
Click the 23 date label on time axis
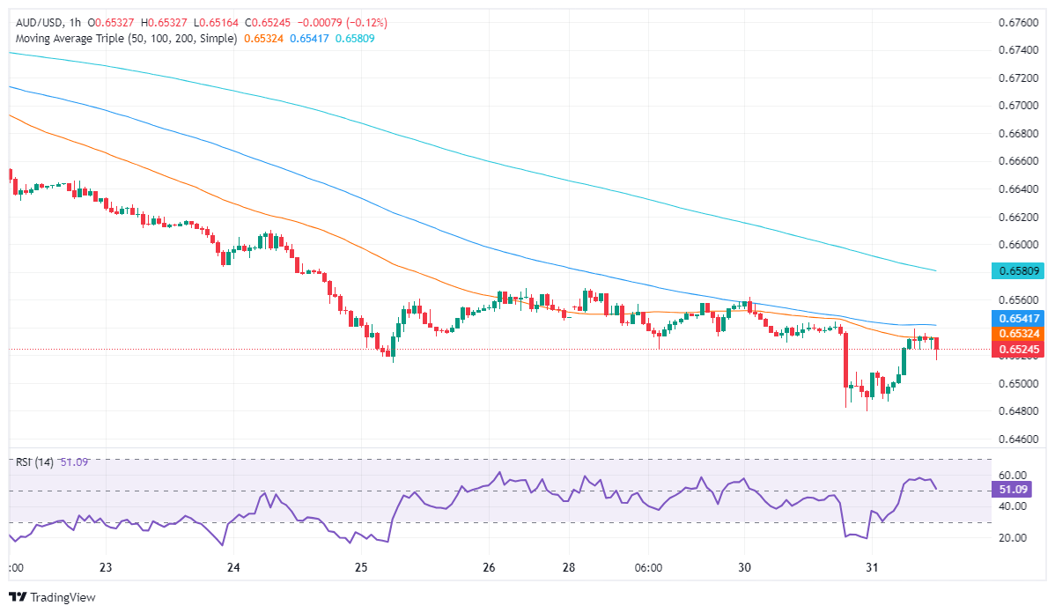106,568
